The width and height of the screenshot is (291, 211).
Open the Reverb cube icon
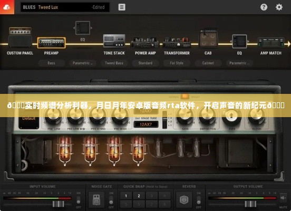[x=184, y=200]
